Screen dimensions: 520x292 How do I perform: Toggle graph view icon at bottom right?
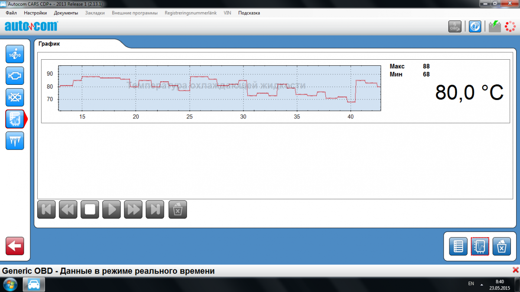pyautogui.click(x=480, y=247)
